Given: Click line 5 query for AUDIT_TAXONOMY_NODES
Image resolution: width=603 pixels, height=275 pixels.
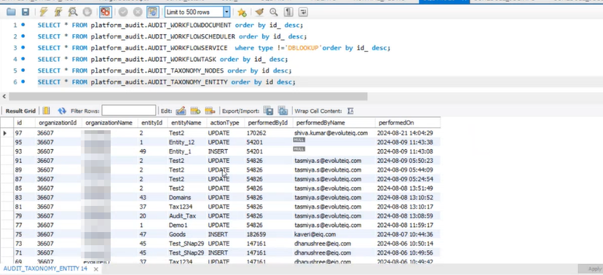Looking at the screenshot, I should tap(165, 71).
